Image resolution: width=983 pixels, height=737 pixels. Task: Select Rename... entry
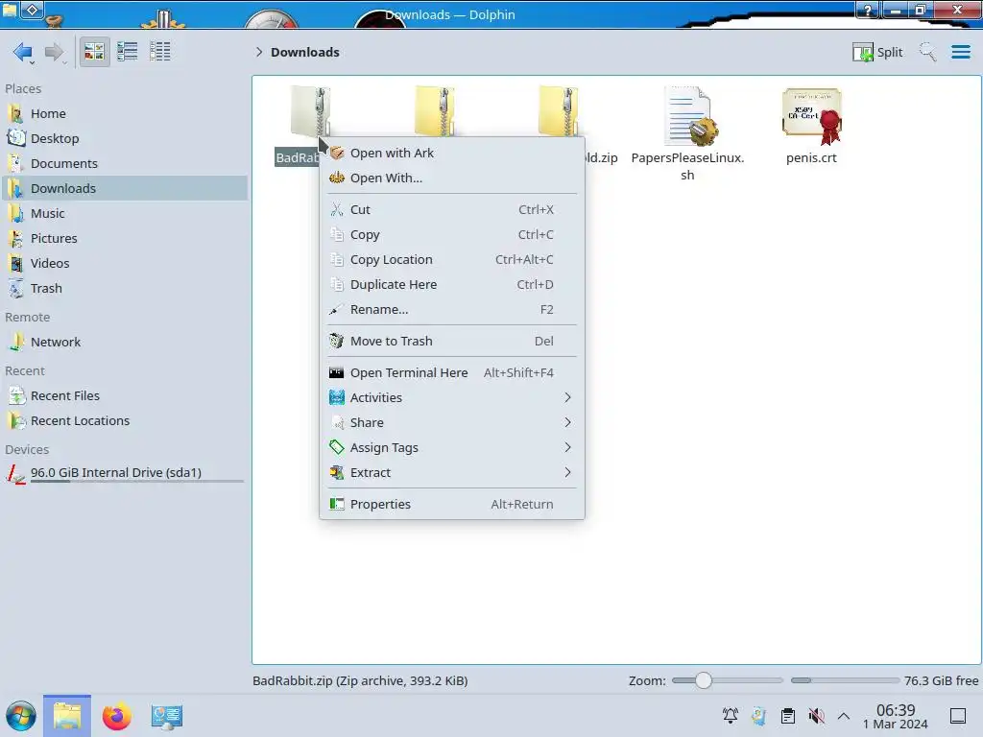[451, 310]
